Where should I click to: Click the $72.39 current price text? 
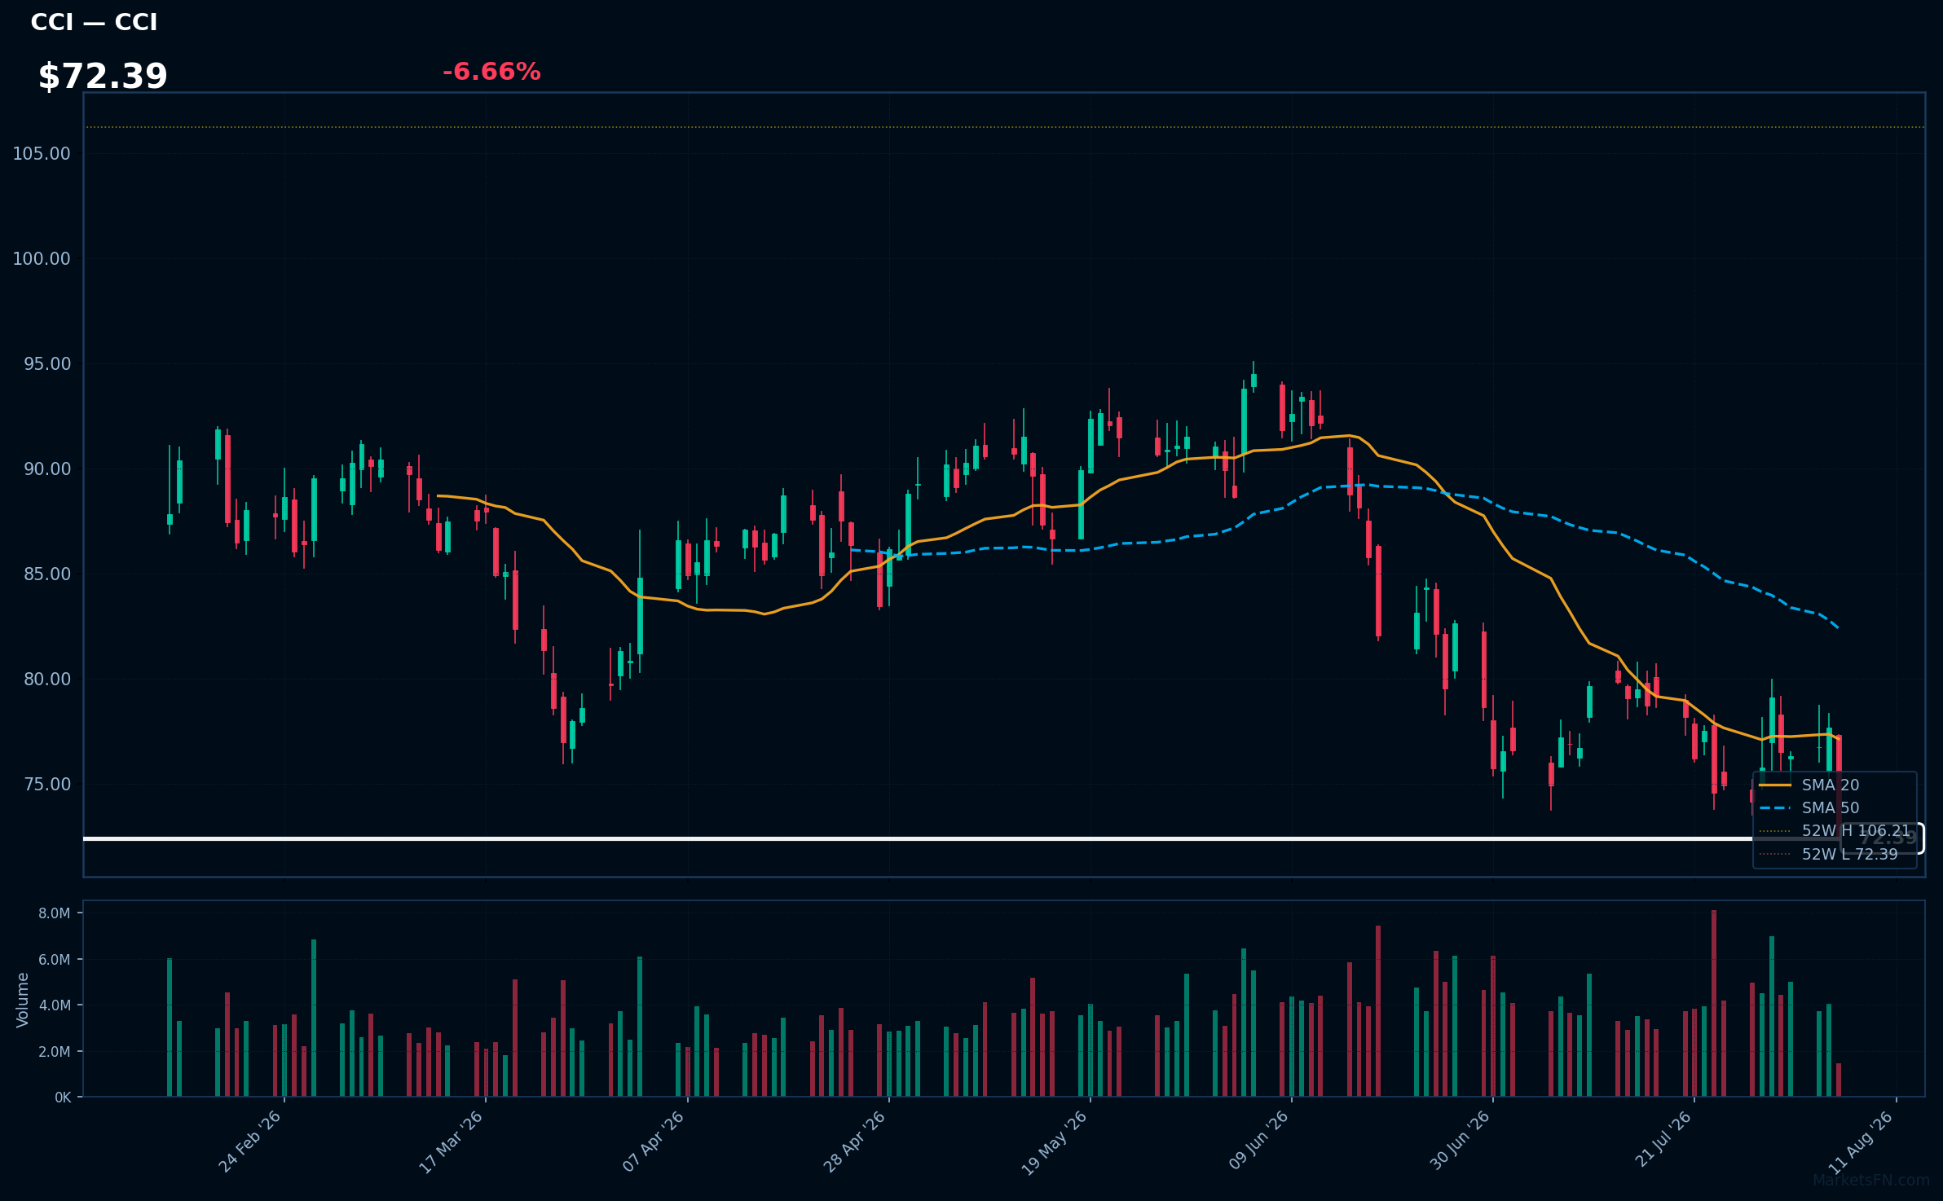click(x=103, y=76)
